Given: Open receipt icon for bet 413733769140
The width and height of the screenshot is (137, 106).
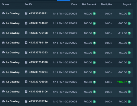Looking at the screenshot, I should (26, 43).
